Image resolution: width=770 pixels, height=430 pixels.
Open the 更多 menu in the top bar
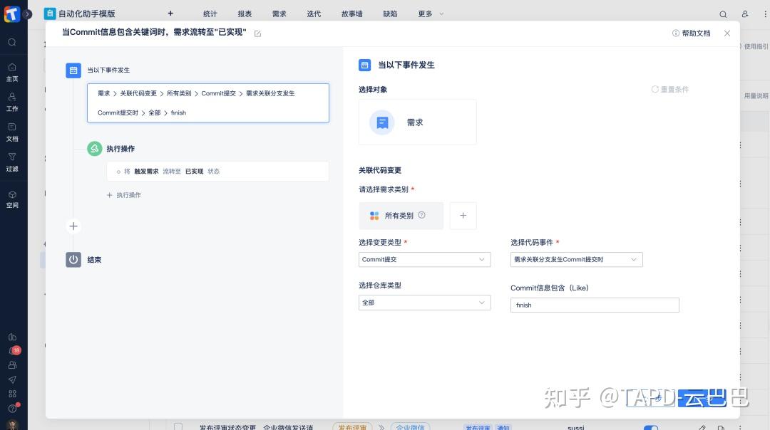426,14
